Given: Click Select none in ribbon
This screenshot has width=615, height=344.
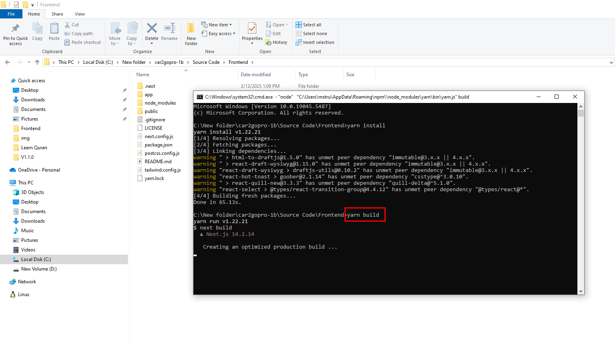Looking at the screenshot, I should (311, 34).
